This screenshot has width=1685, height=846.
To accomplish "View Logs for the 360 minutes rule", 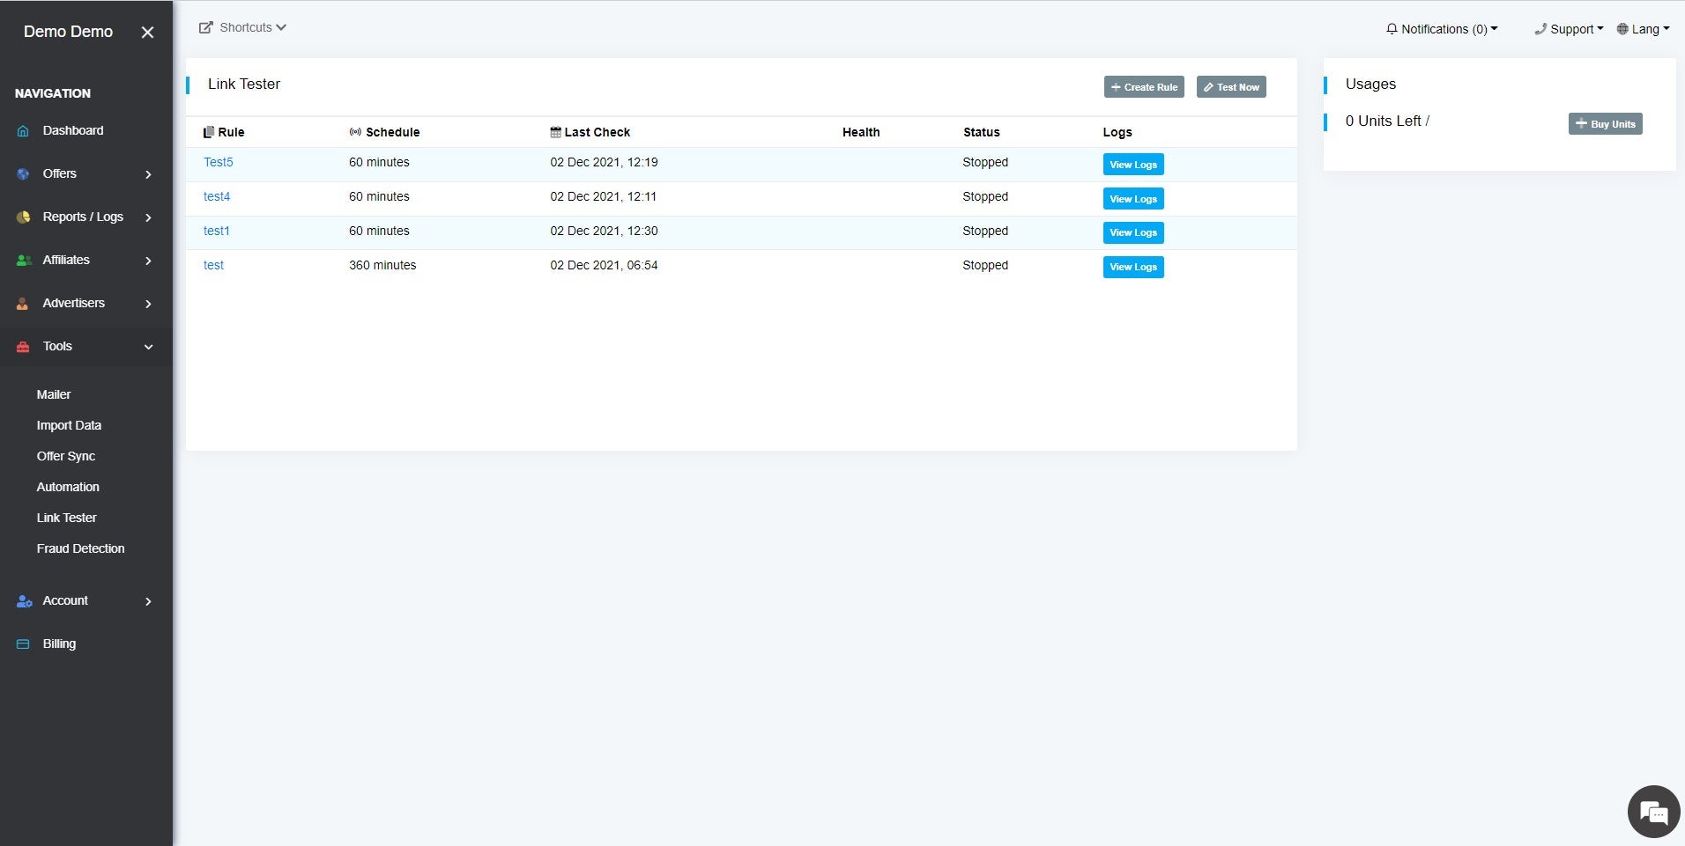I will point(1133,267).
